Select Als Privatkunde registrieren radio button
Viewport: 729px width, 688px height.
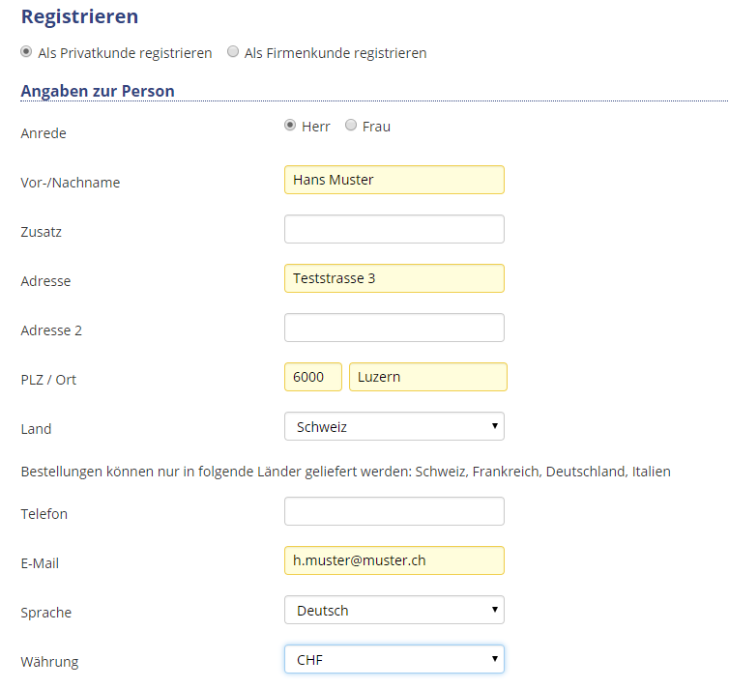coord(26,51)
